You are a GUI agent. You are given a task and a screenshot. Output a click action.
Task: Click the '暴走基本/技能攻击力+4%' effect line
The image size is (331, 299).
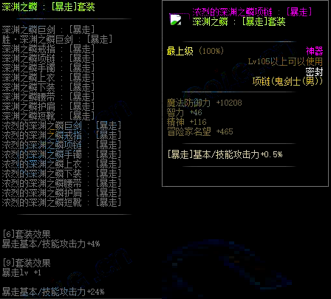pos(51,244)
